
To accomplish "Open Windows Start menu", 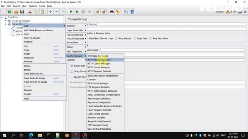I will [x=4, y=136].
